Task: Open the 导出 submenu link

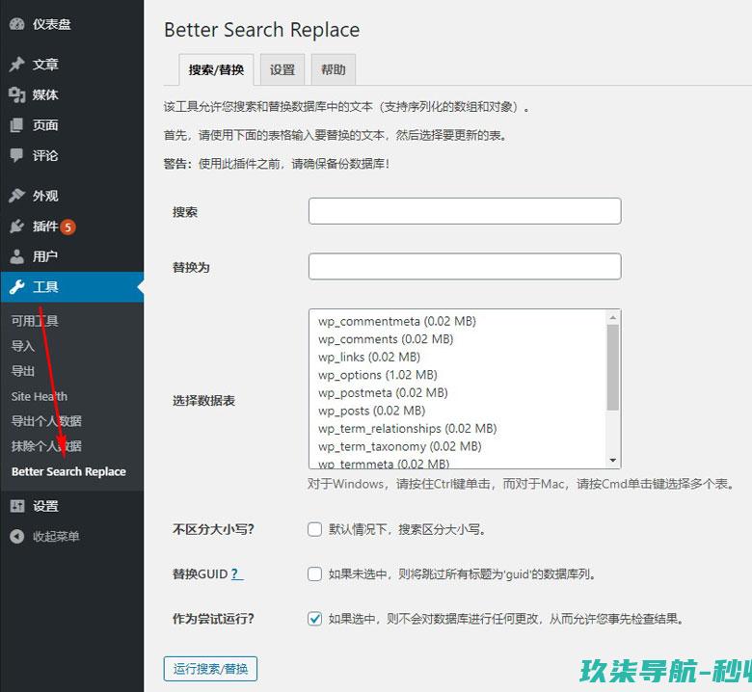Action: 23,371
